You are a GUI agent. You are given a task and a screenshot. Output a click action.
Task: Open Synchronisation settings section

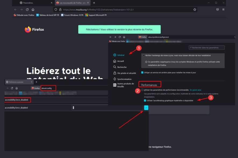[122, 79]
